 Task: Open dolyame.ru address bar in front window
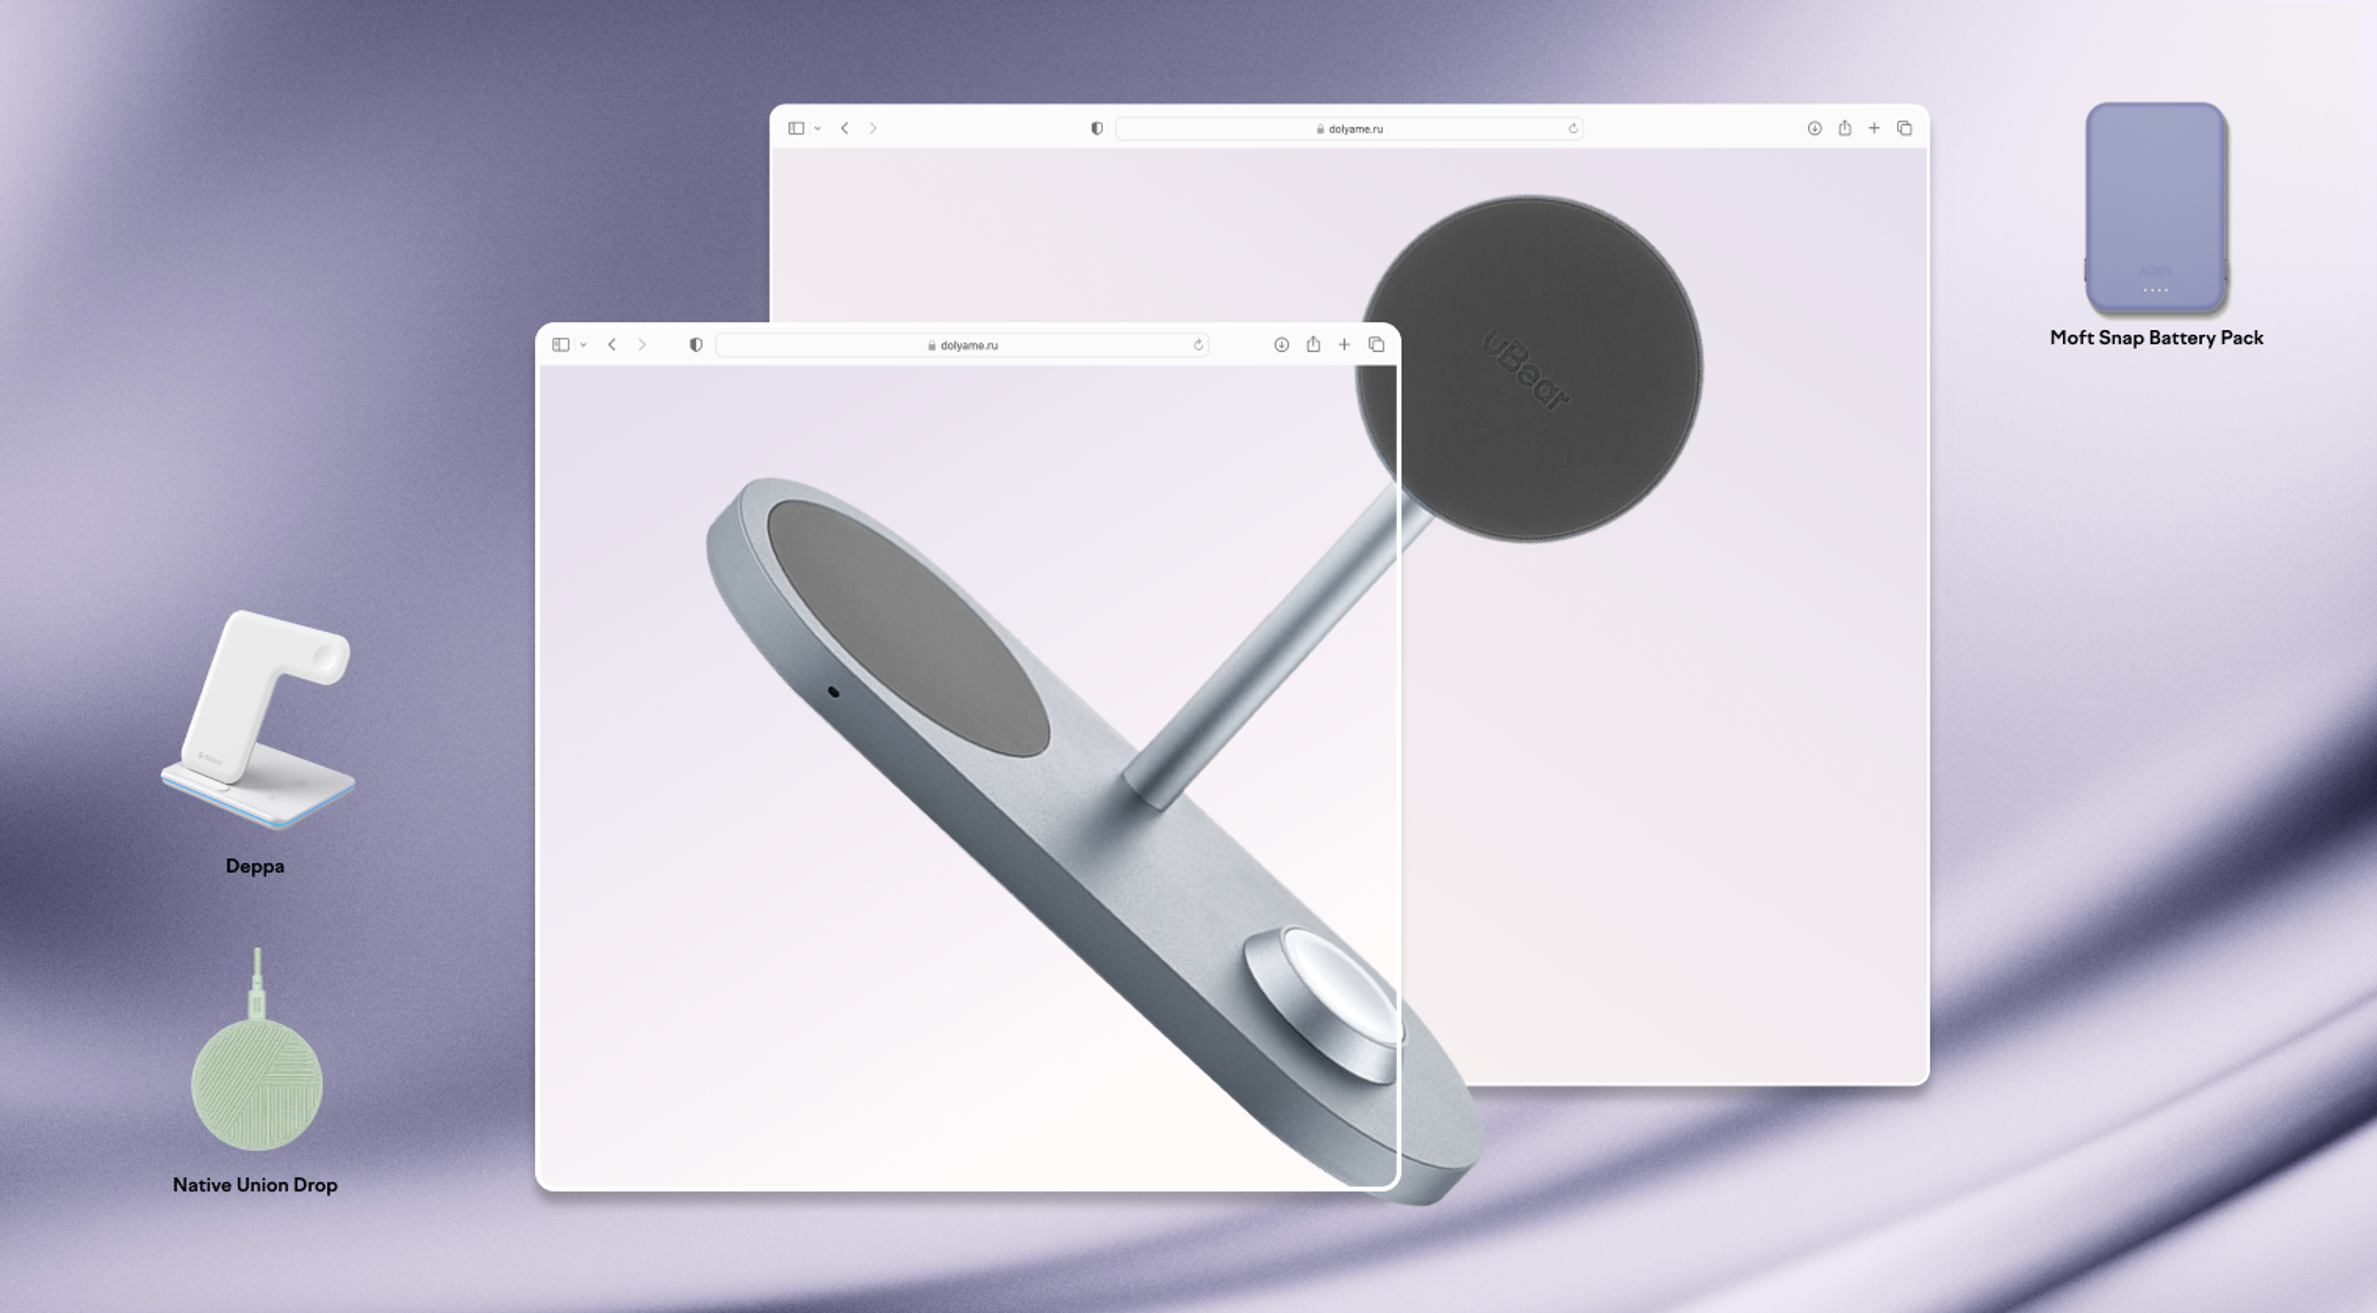(966, 345)
